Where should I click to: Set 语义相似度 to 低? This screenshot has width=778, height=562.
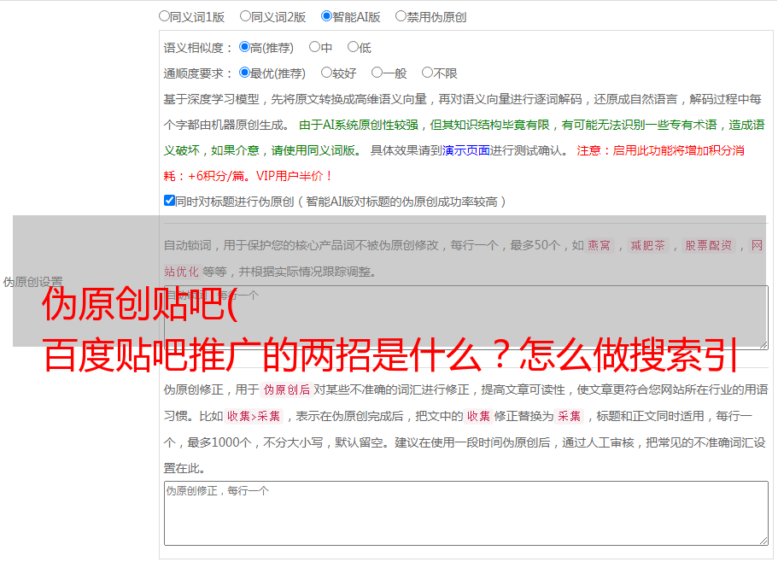click(x=353, y=47)
